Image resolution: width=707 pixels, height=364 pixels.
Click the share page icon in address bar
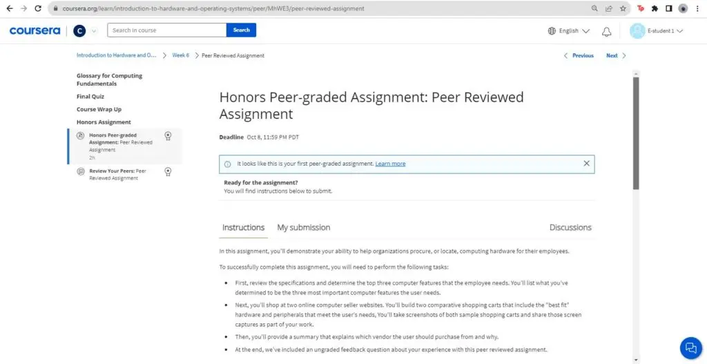point(609,8)
